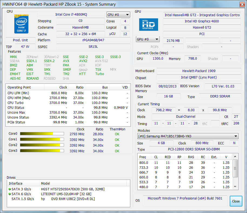Select the CPU Turbo row

pyautogui.click(x=68, y=103)
